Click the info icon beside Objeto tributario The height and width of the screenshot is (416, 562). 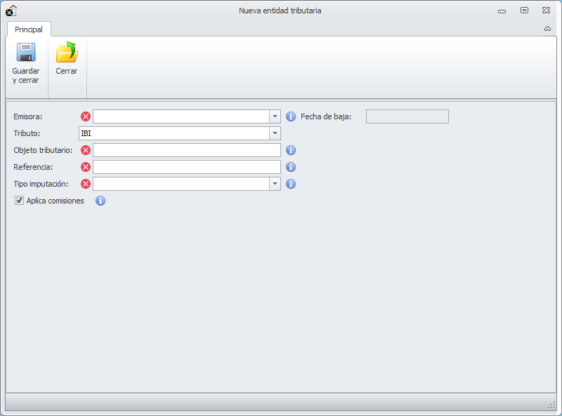click(x=291, y=150)
